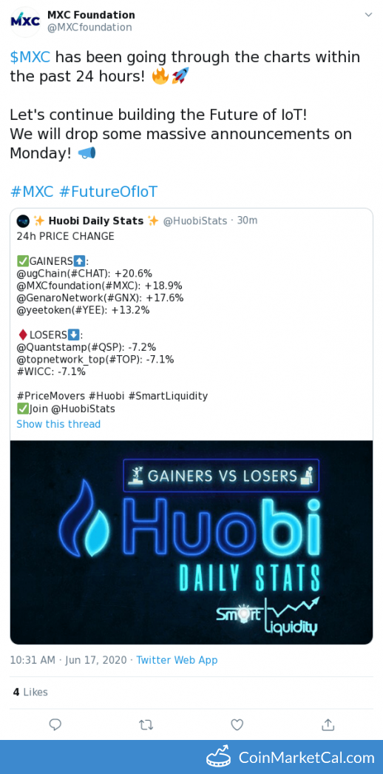Open the #MXC hashtag
383x774 pixels.
[32, 192]
